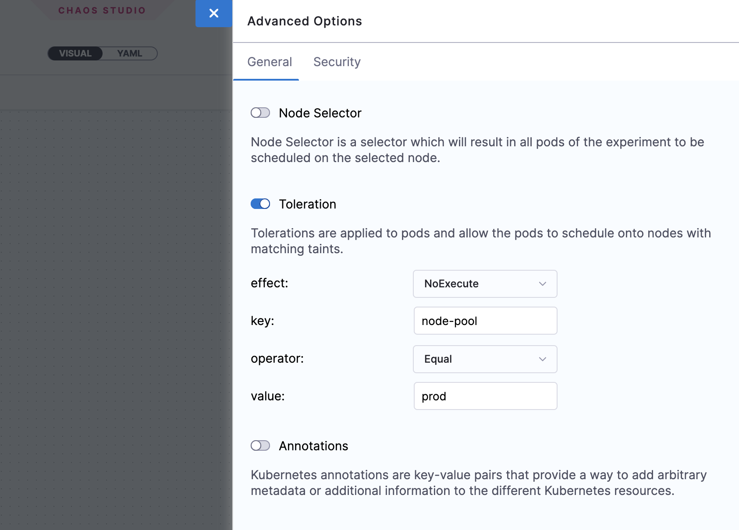
Task: Open the effect dropdown showing NoExecute
Action: click(x=478, y=284)
